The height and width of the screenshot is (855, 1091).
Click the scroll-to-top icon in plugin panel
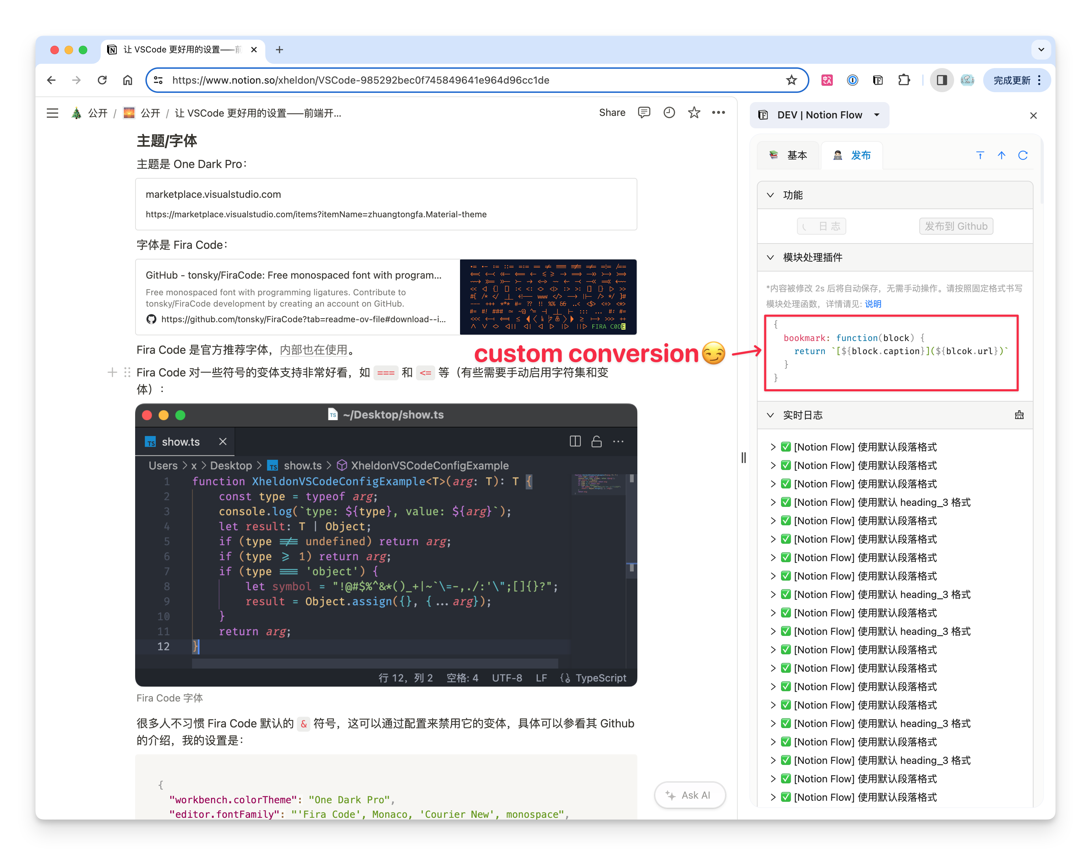pos(980,155)
